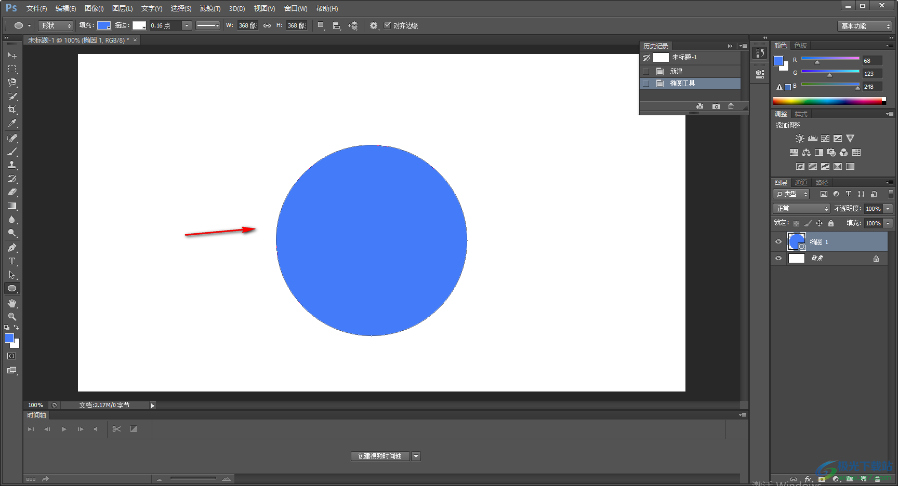The image size is (898, 486).
Task: Open the layer 填充 percentage dropdown arrow
Action: 888,223
